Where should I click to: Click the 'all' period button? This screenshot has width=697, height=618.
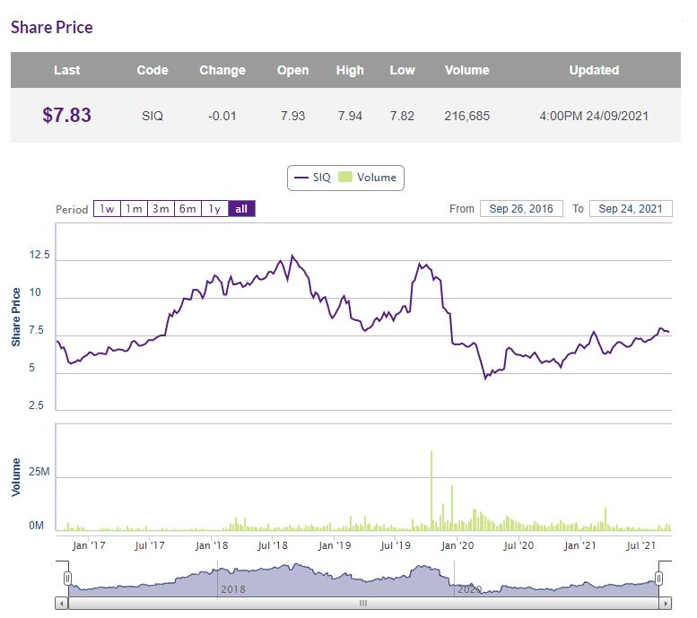[x=241, y=209]
